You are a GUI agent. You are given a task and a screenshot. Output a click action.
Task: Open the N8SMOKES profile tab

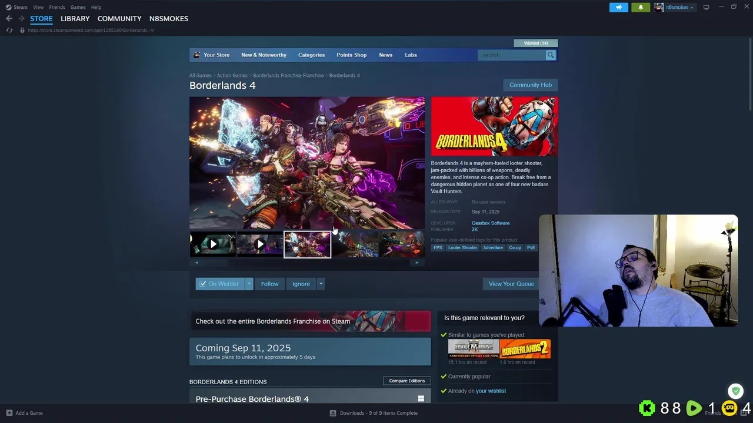[169, 19]
